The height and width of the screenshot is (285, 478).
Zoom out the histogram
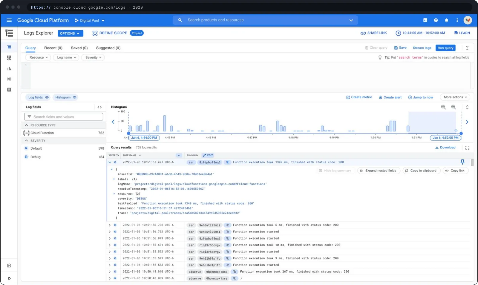click(x=443, y=107)
